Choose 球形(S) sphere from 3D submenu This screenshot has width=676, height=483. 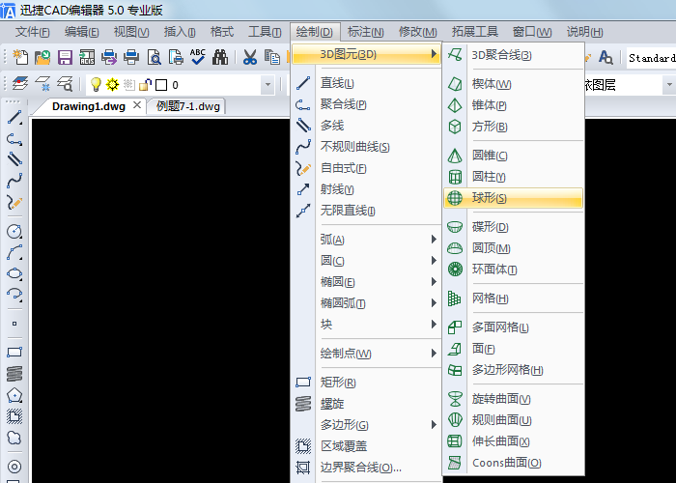[x=513, y=198]
